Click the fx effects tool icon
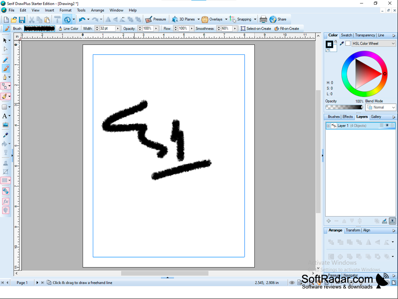The height and width of the screenshot is (299, 398). point(5,202)
